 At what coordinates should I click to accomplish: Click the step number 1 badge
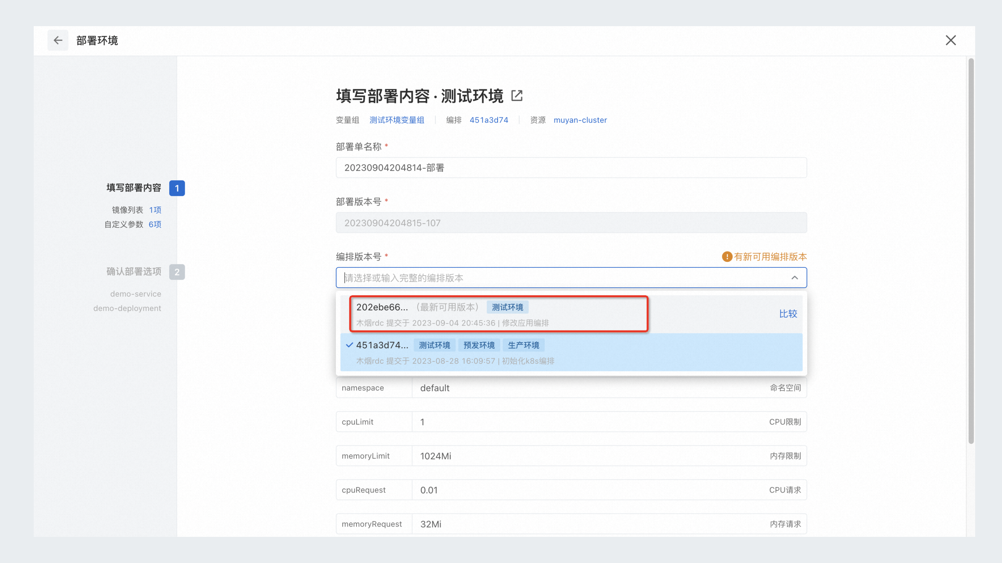(177, 188)
